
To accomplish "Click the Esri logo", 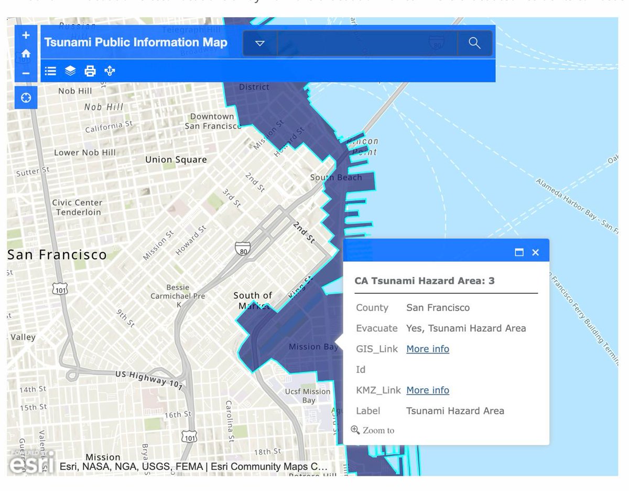I will (32, 463).
